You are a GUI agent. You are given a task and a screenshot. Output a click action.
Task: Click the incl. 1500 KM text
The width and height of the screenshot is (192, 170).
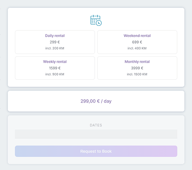pos(137,74)
